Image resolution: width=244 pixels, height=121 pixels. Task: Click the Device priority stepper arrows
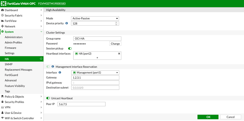[116, 24]
